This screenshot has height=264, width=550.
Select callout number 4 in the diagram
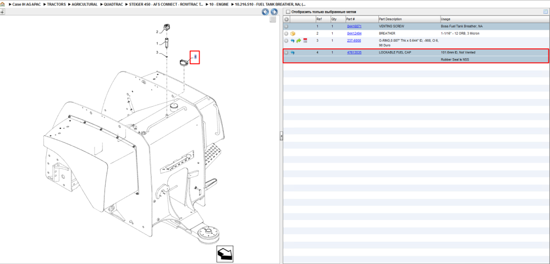pos(195,57)
